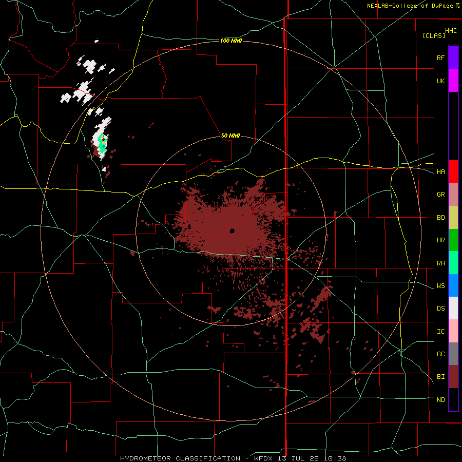
Task: Click the ND black legend swatch
Action: pyautogui.click(x=453, y=399)
